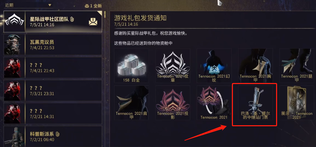Image resolution: width=316 pixels, height=147 pixels.
Task: Open the 科普斯派系 message
Action: (53, 136)
